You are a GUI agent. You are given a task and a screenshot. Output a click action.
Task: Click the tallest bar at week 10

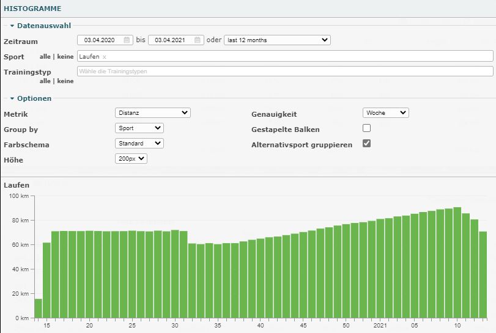(x=457, y=263)
